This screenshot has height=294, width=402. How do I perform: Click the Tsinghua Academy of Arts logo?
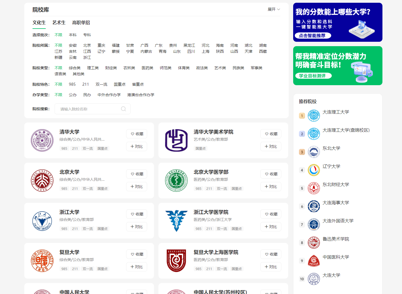(x=176, y=140)
